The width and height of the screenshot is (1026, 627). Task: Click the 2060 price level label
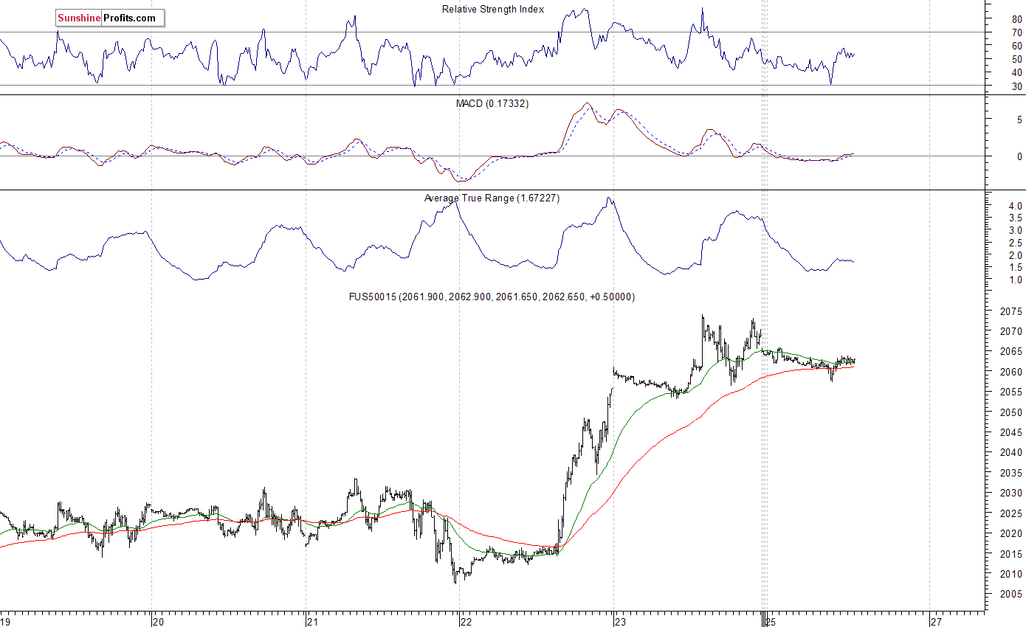tap(1010, 373)
